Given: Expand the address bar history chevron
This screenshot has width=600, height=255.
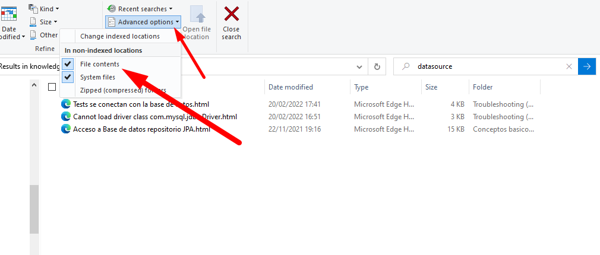Looking at the screenshot, I should 359,66.
